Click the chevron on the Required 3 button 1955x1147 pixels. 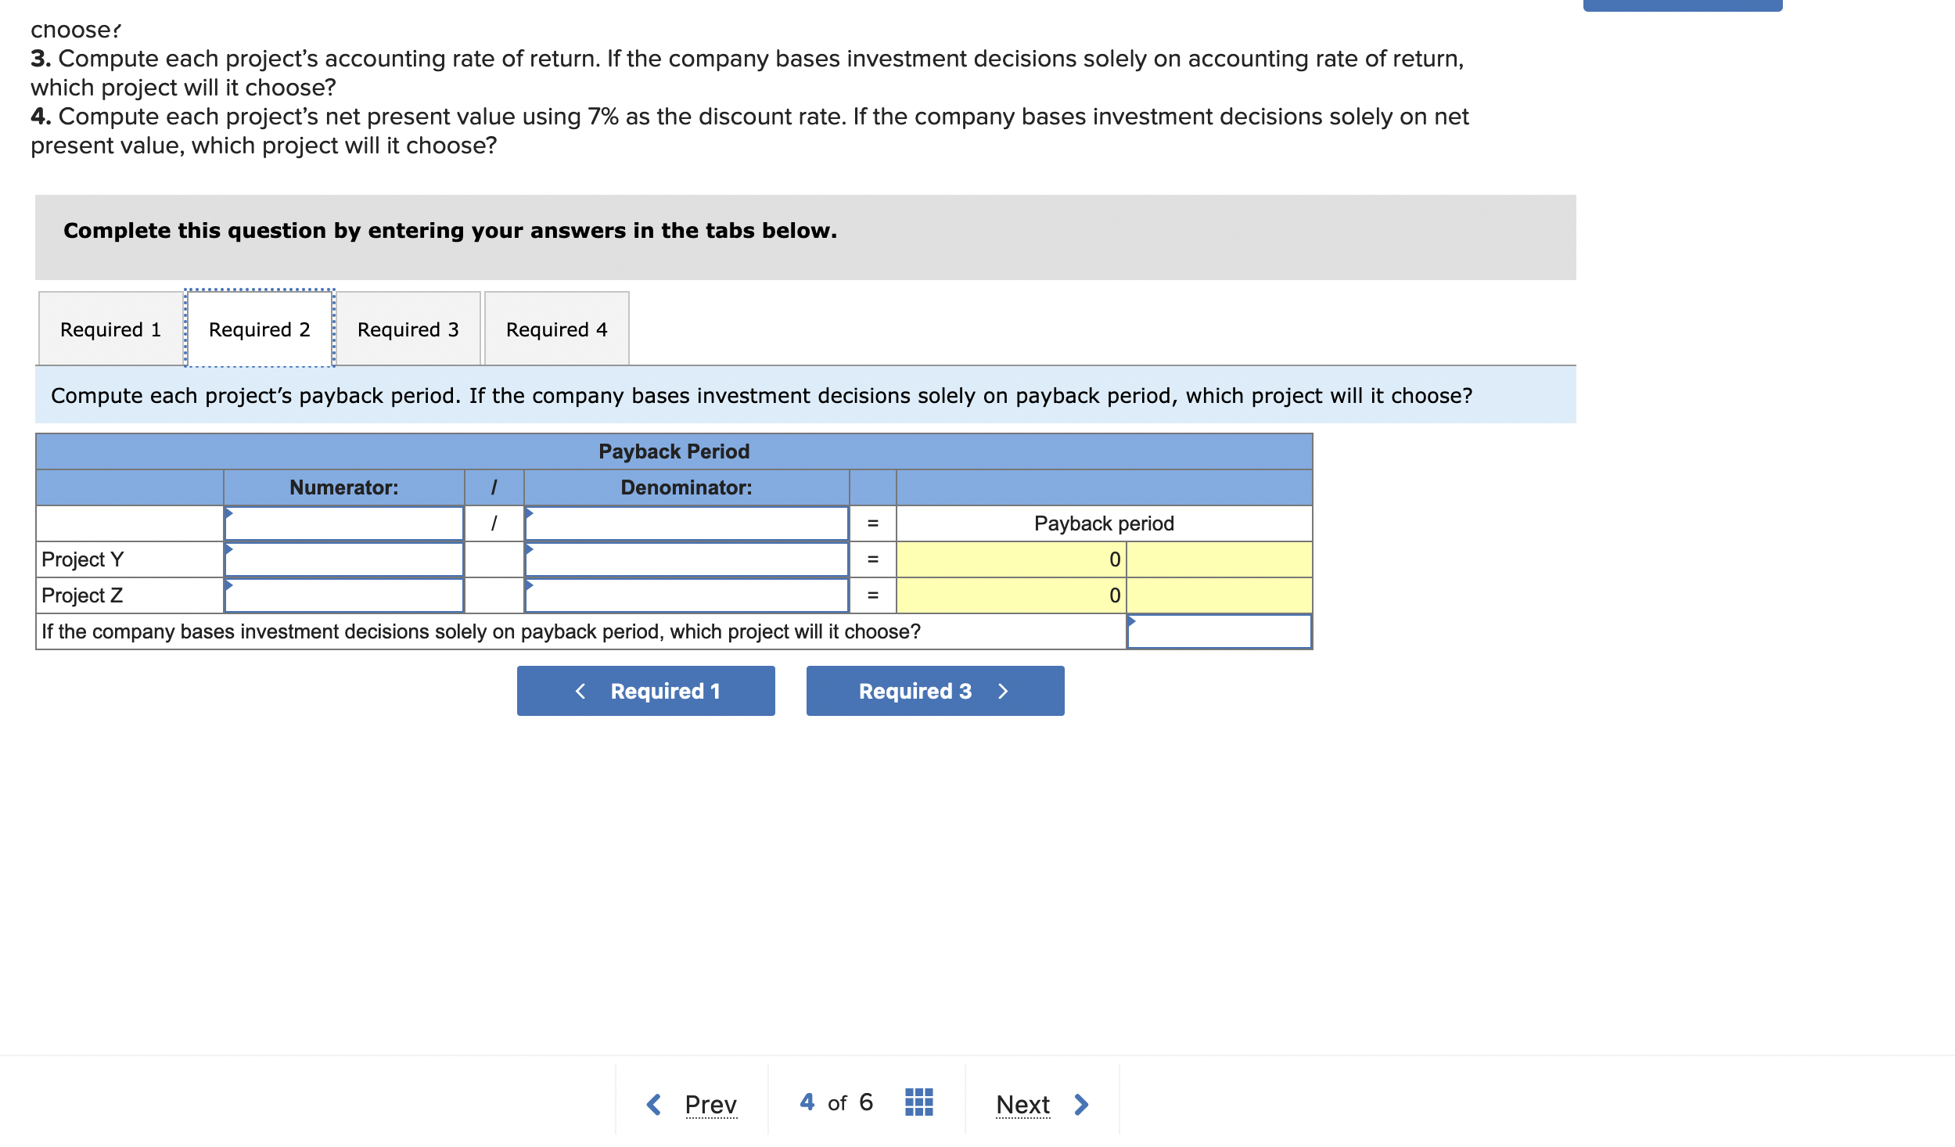click(x=1003, y=691)
